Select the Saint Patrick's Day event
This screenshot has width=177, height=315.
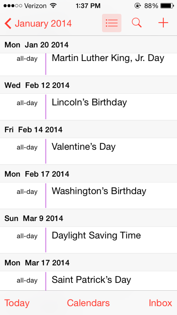(x=88, y=281)
